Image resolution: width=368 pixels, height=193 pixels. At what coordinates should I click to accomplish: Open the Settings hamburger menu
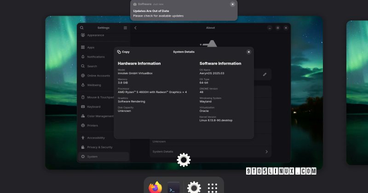click(125, 28)
